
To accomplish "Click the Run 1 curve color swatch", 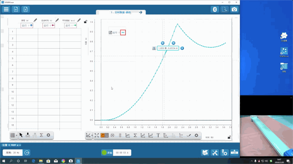I will 123,33.
